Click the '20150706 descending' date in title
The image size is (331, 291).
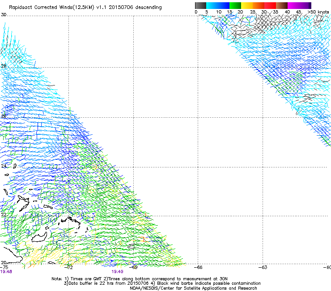coord(136,7)
